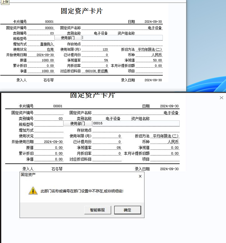Click the empty 使用状况 field in lower card

49,136
